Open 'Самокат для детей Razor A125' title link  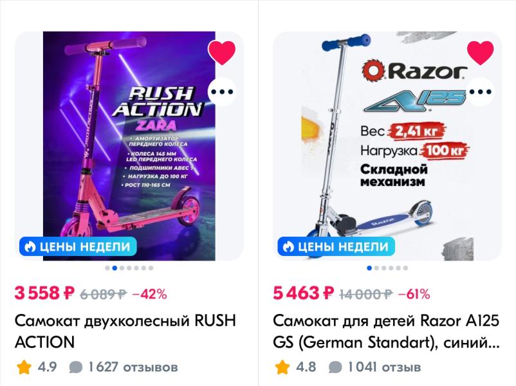(x=386, y=331)
